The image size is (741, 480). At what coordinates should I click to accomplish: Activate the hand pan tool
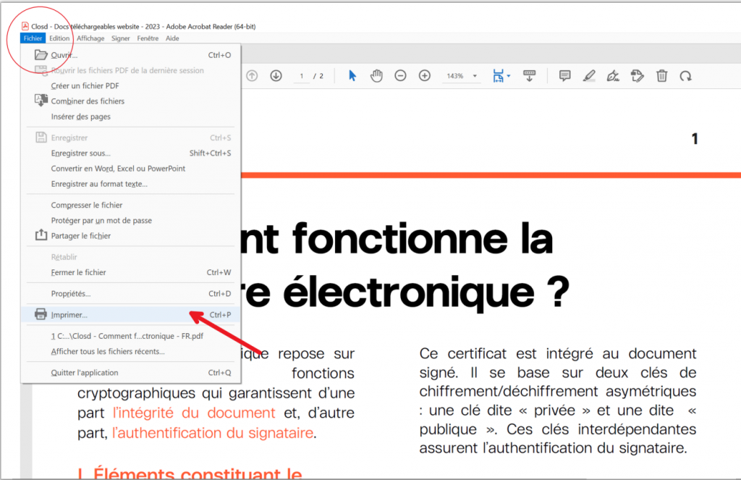376,76
